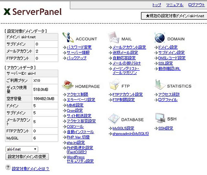Open バックアップ link

(x=77, y=58)
